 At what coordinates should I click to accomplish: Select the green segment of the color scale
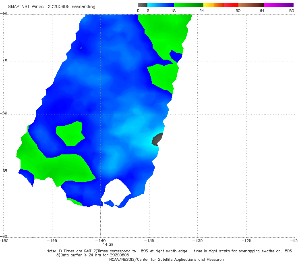(x=188, y=5)
